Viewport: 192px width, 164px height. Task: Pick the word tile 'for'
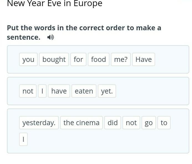coord(78,59)
